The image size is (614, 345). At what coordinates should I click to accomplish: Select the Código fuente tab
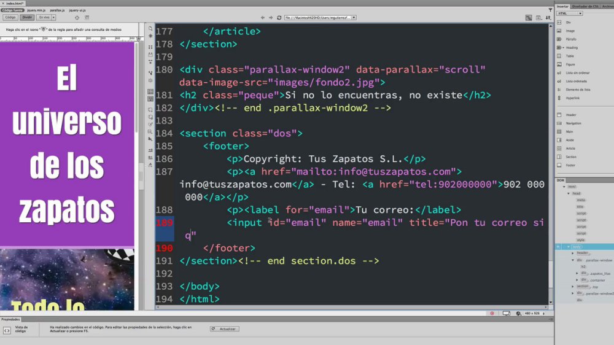click(x=12, y=10)
